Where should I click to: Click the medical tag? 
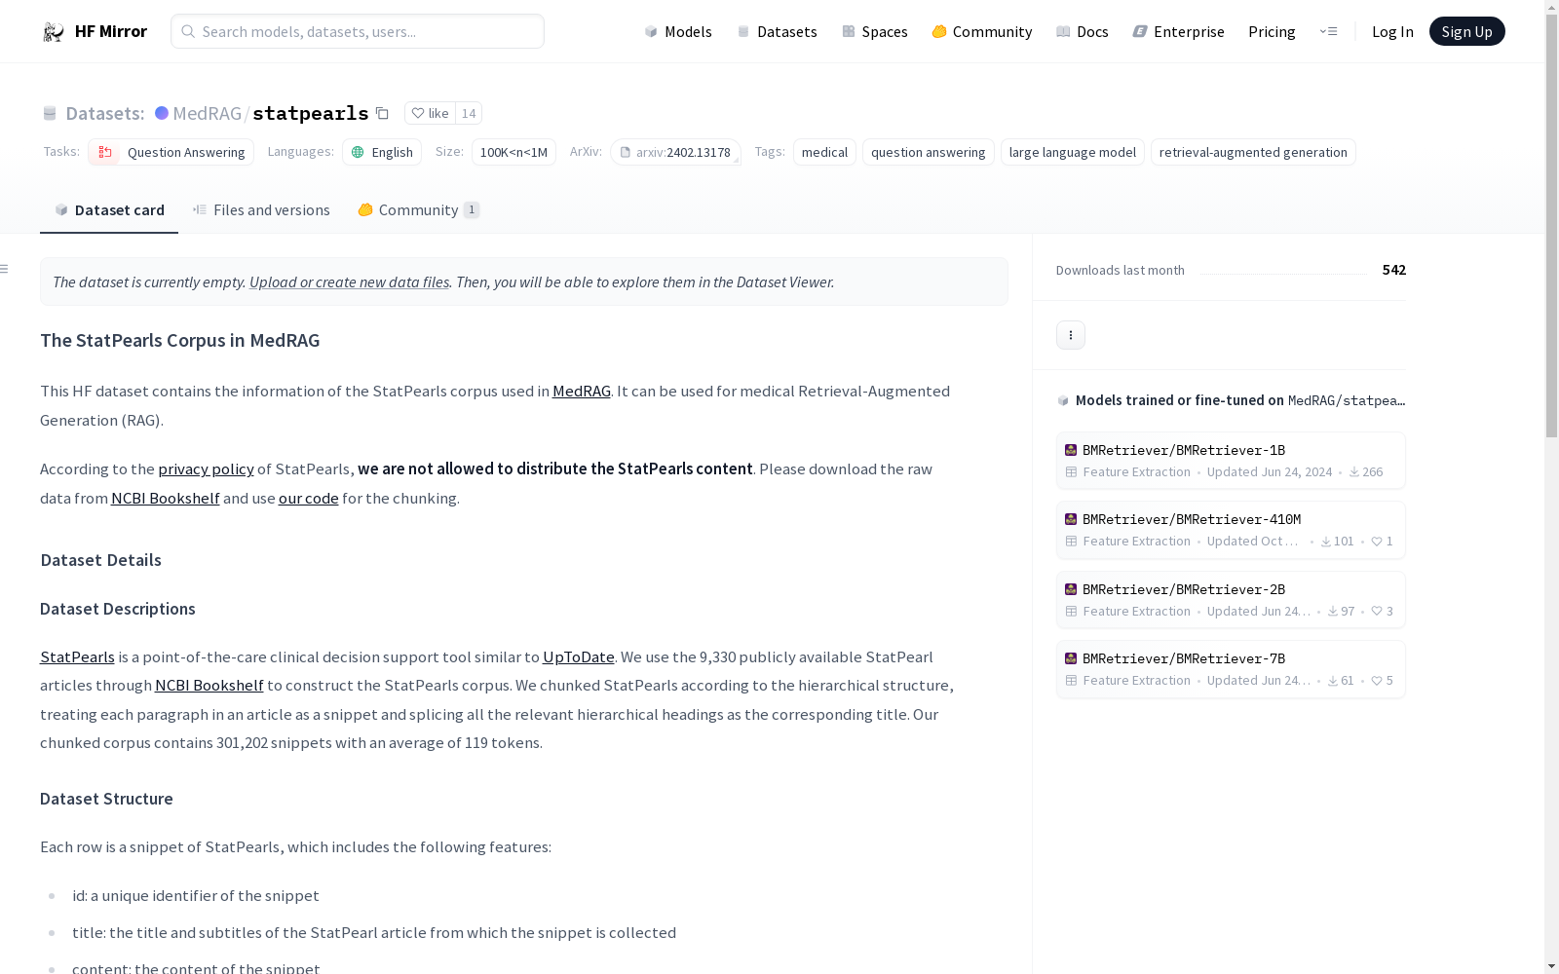click(824, 152)
